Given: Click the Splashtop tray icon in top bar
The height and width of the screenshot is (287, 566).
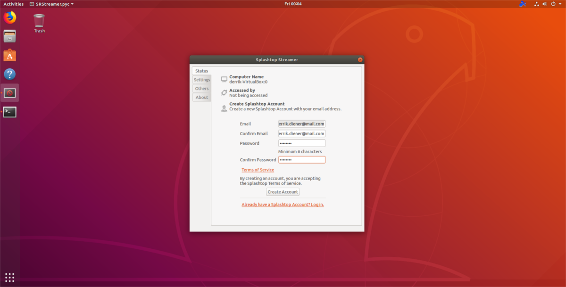Looking at the screenshot, I should (522, 4).
